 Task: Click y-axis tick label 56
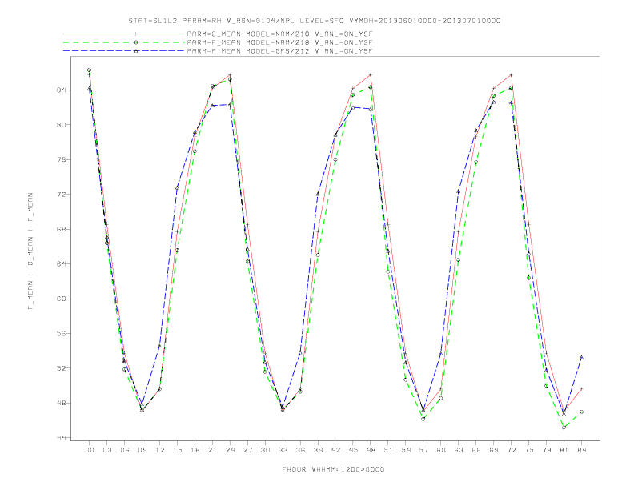tap(61, 334)
